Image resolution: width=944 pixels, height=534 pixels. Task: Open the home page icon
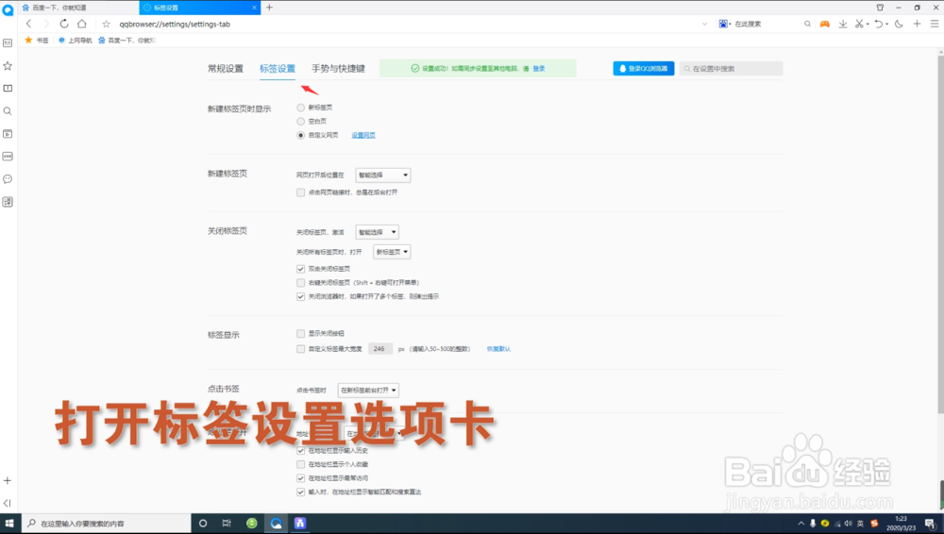pos(82,25)
